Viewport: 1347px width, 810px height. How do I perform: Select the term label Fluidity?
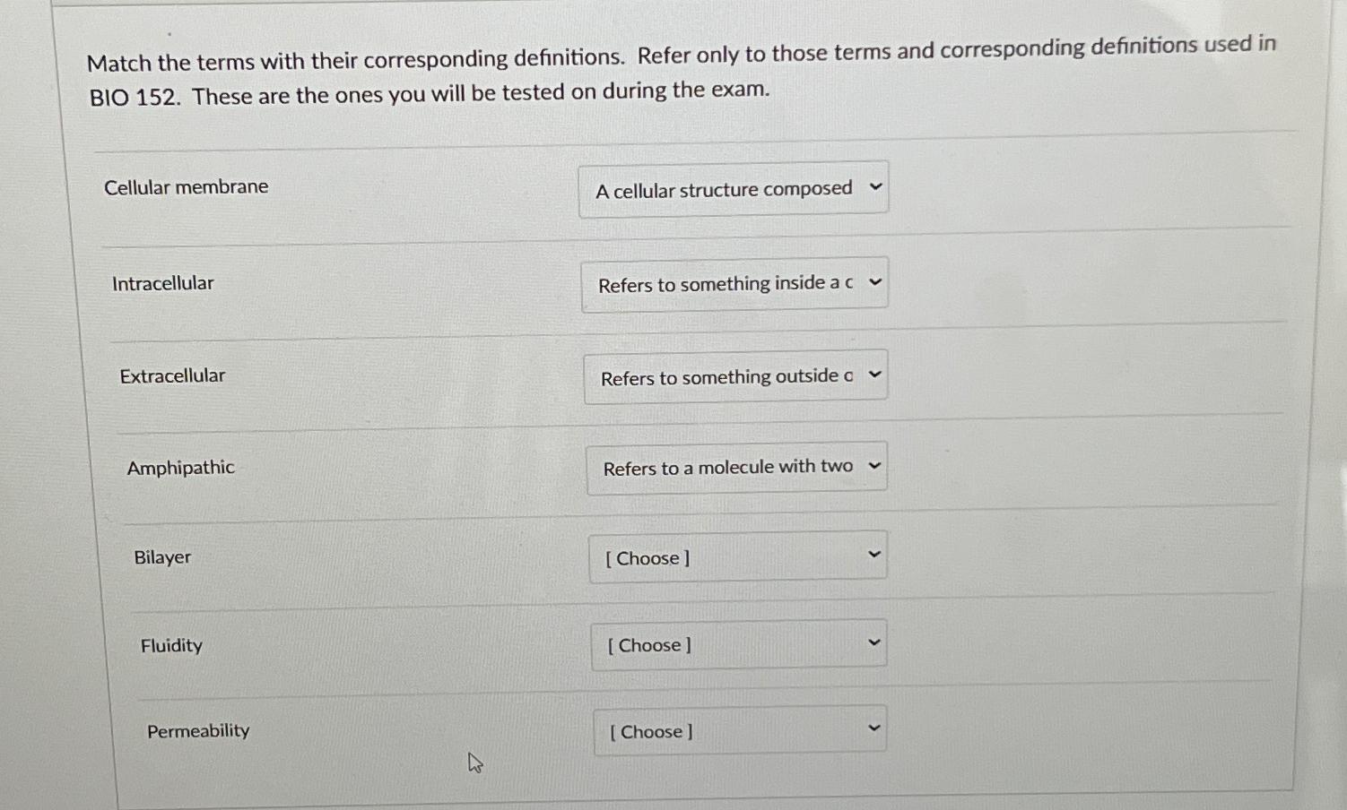[x=170, y=645]
